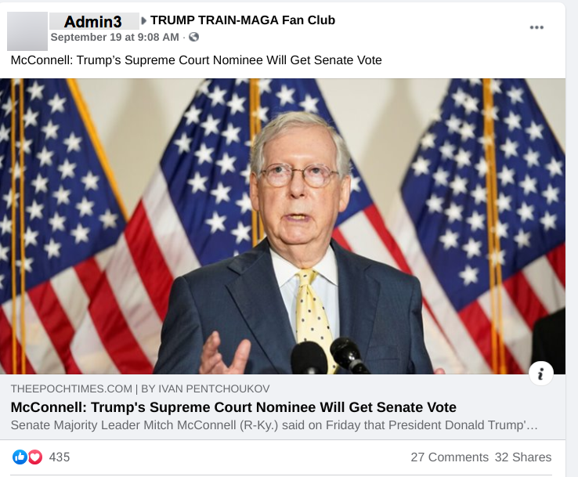Screen dimensions: 578x477
Task: Click the info icon on article image
Action: [x=540, y=374]
